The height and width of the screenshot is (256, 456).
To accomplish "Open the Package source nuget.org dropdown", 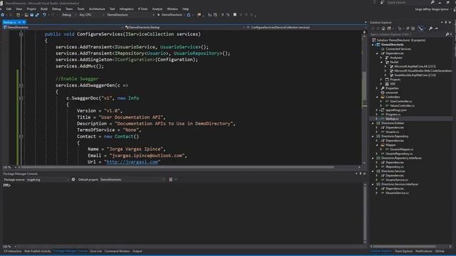I will tap(48, 180).
